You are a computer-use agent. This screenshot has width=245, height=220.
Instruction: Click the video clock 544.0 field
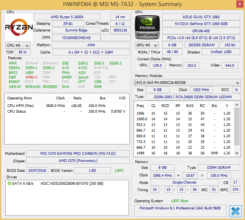point(229,65)
